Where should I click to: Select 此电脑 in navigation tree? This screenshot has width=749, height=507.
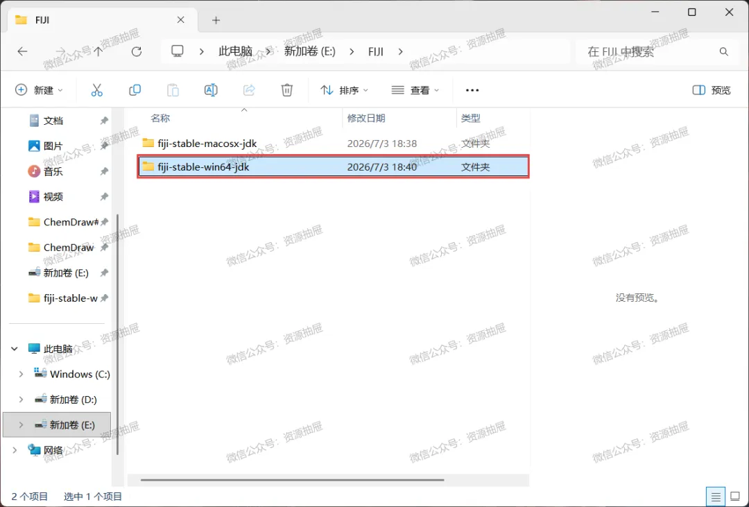(x=51, y=349)
